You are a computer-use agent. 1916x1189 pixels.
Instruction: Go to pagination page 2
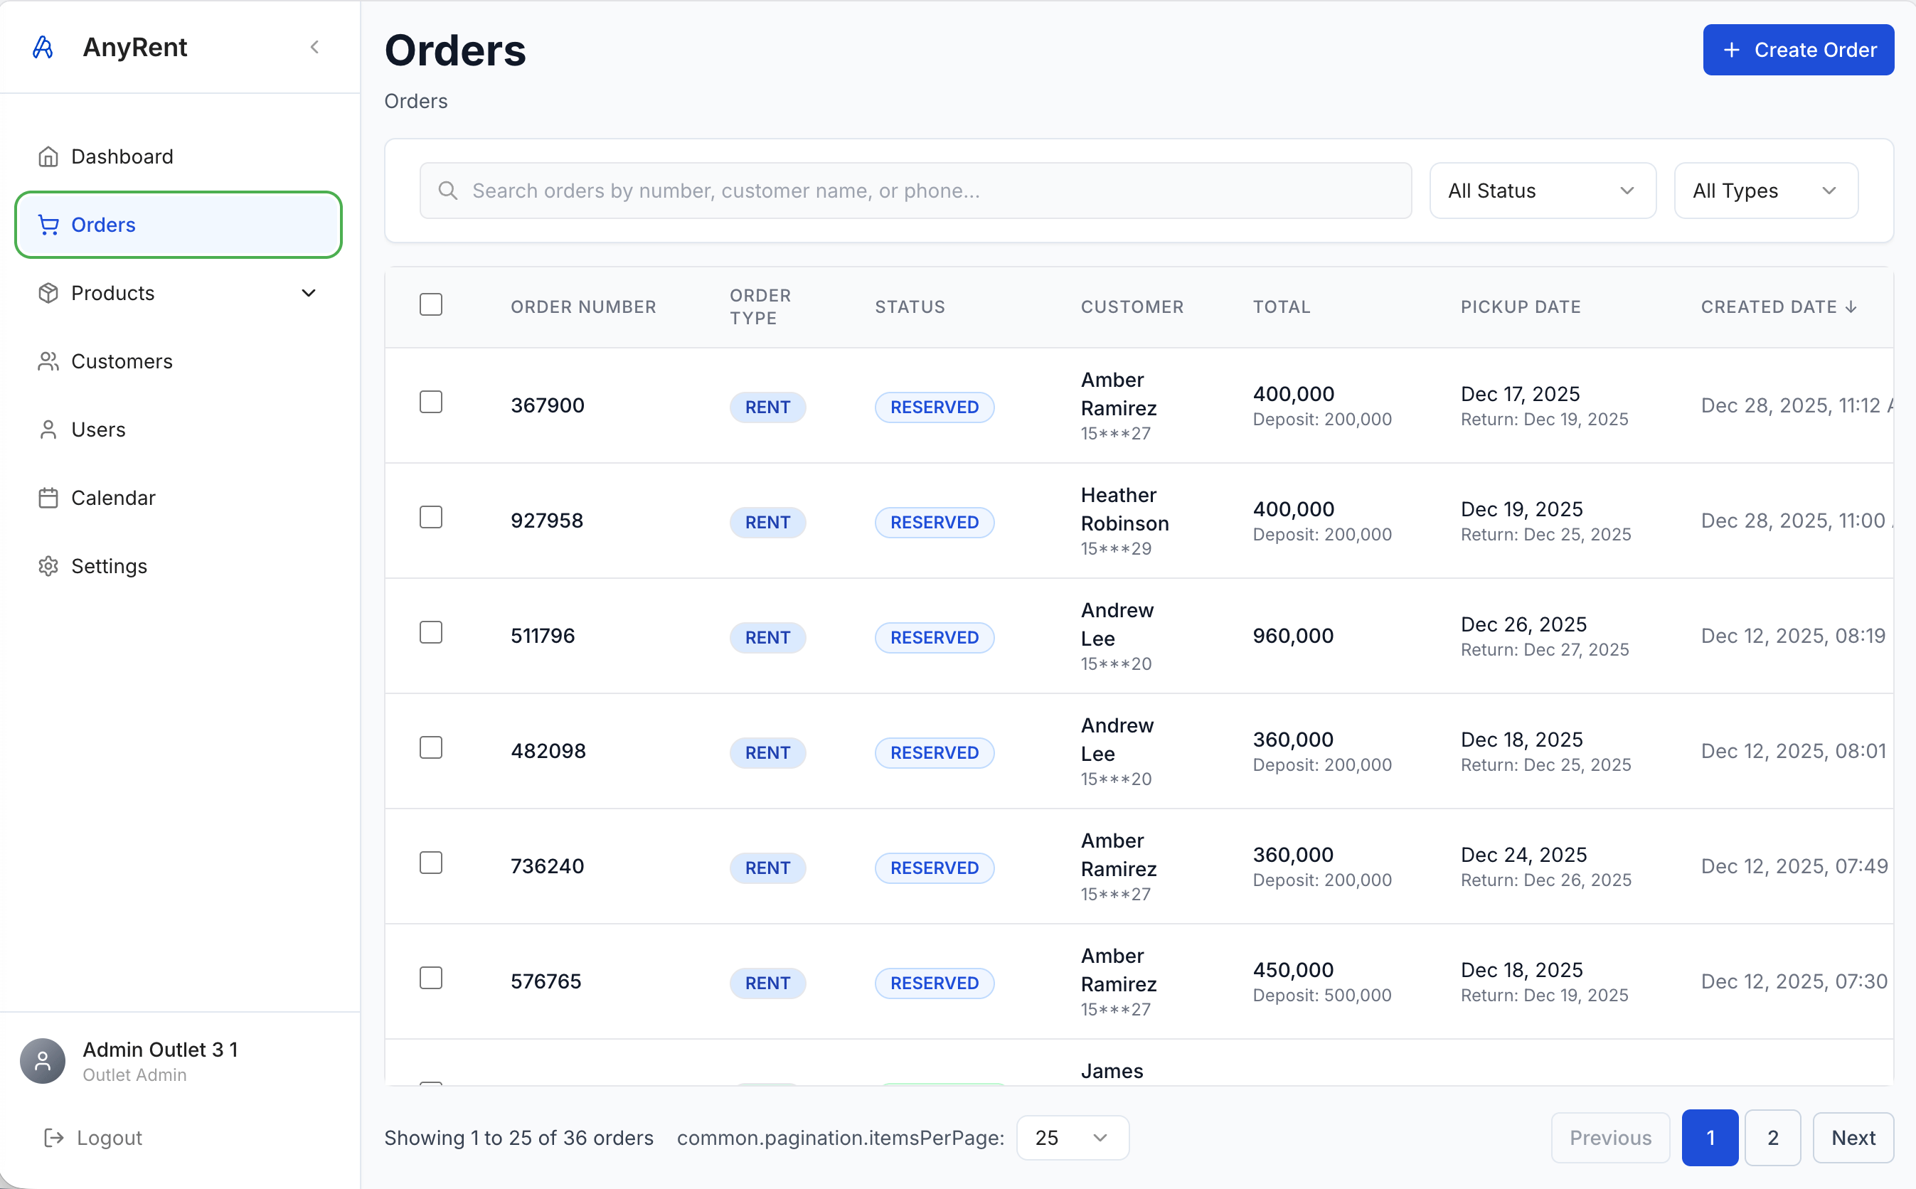coord(1772,1138)
